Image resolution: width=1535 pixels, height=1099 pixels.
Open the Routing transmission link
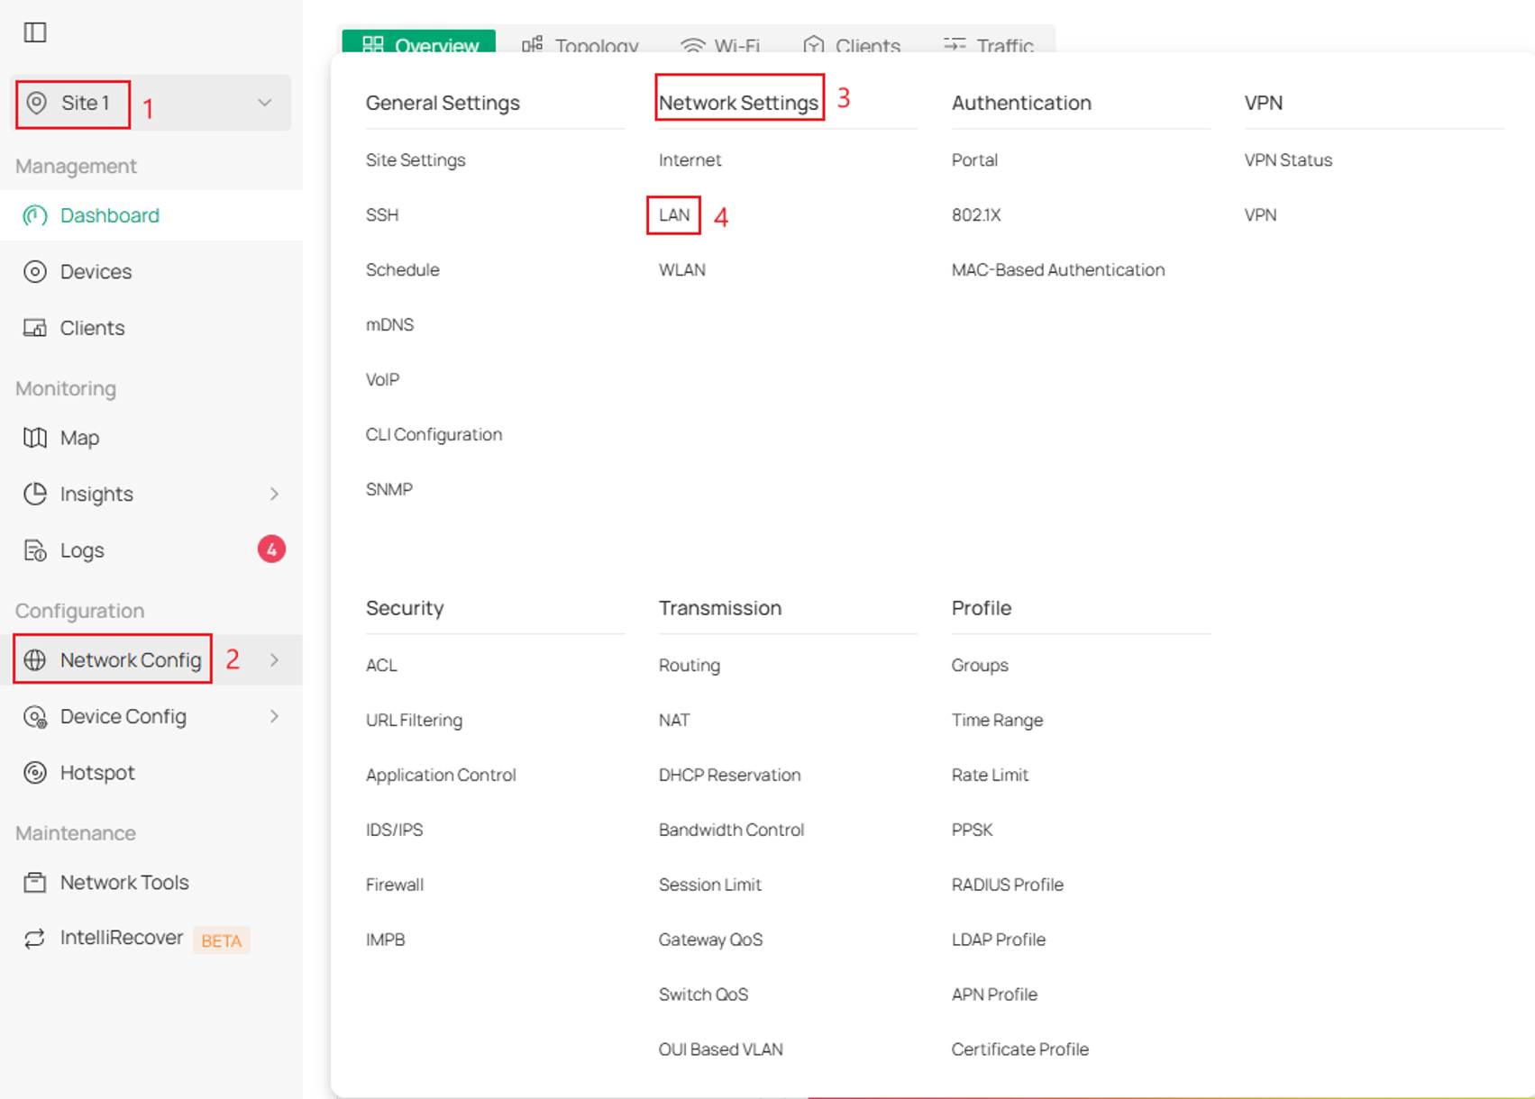click(x=690, y=666)
